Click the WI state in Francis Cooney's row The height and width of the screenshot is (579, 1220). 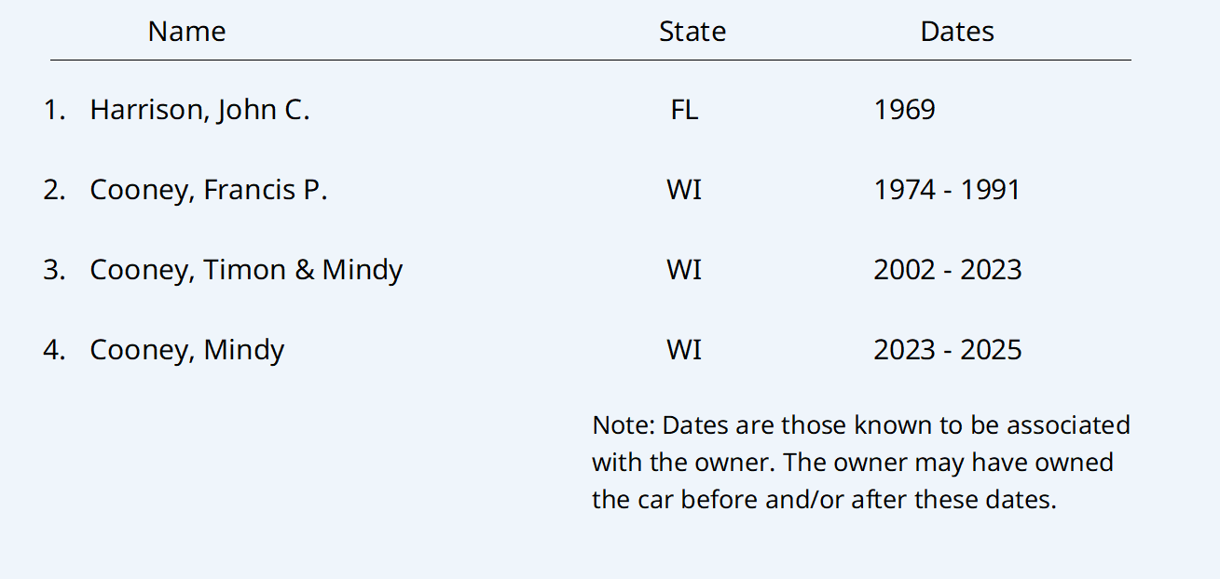(x=684, y=190)
